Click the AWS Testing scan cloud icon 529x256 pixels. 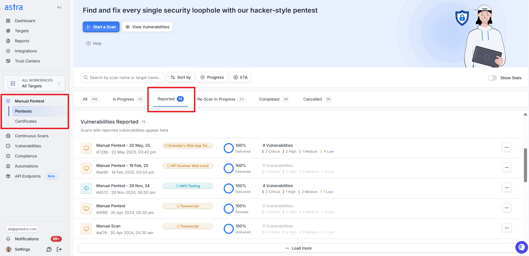[x=86, y=188]
